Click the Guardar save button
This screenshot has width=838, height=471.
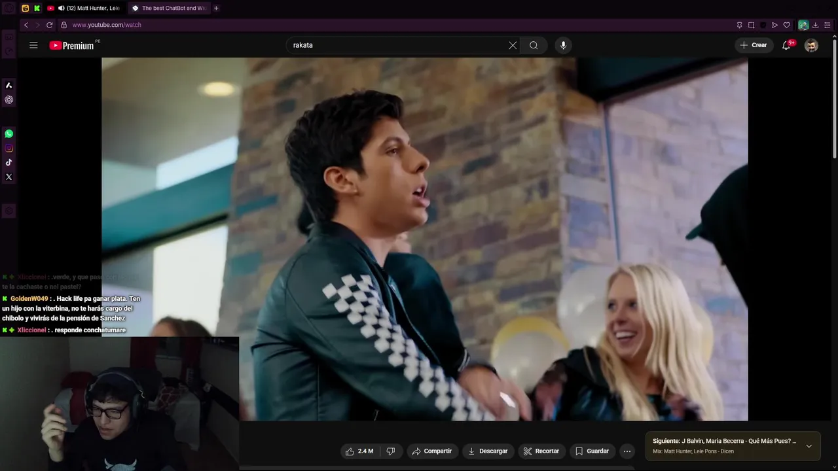pyautogui.click(x=592, y=451)
